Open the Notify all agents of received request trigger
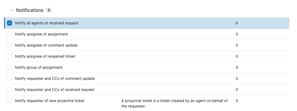This screenshot has width=297, height=111. click(46, 23)
